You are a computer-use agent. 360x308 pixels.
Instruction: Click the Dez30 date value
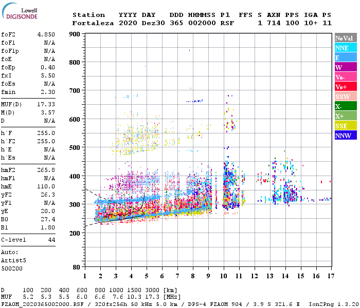[x=153, y=23]
